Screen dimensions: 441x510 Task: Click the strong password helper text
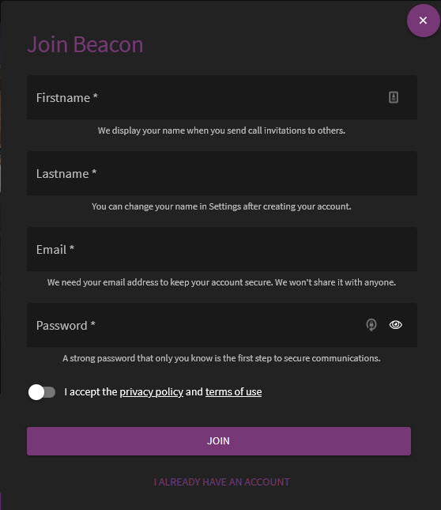pyautogui.click(x=221, y=358)
